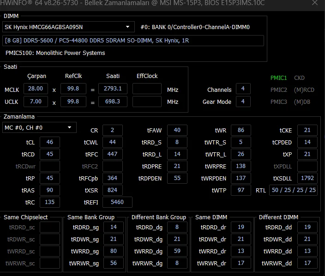Select the PMIC3 label
This screenshot has width=325, height=276.
click(x=278, y=102)
